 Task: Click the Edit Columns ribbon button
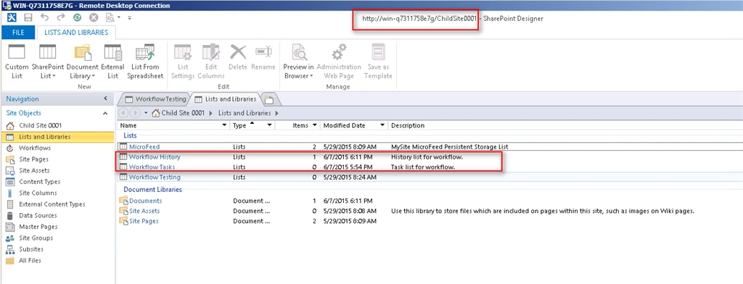(x=211, y=62)
